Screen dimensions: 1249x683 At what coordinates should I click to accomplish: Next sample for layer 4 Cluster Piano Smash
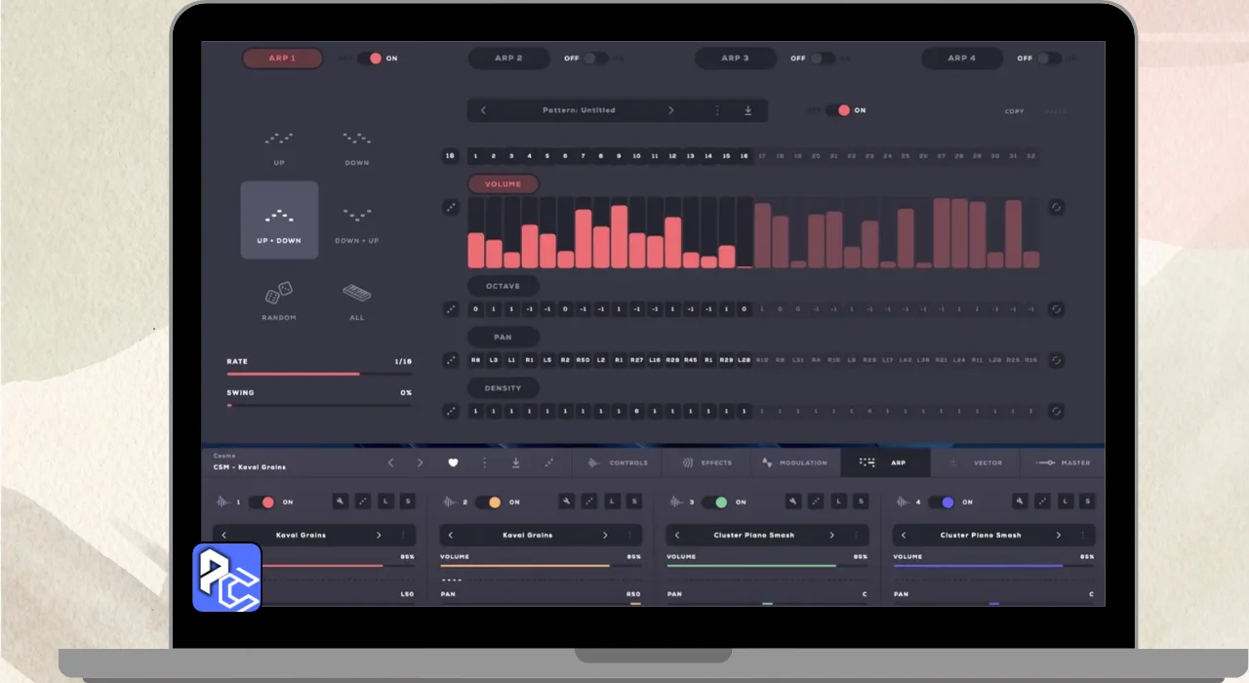click(x=1058, y=536)
